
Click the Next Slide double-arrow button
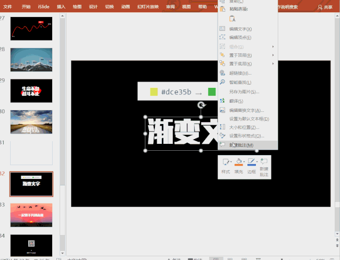(337, 246)
